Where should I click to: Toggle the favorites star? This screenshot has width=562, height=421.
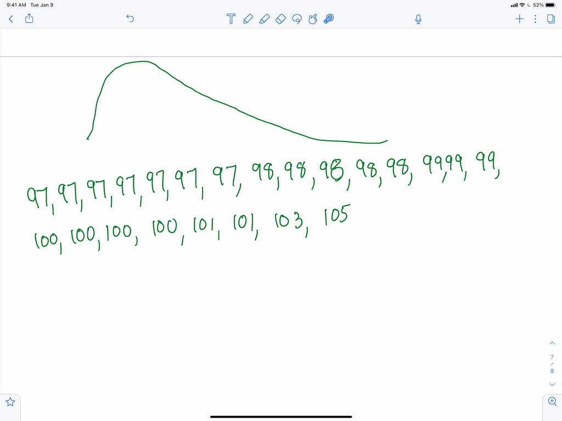10,403
